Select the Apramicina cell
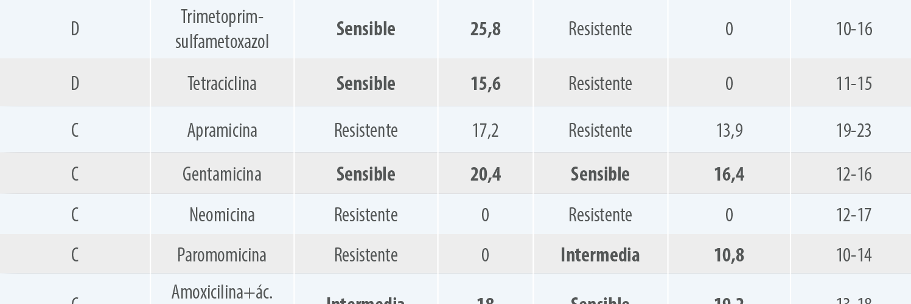The image size is (911, 304). 222,130
